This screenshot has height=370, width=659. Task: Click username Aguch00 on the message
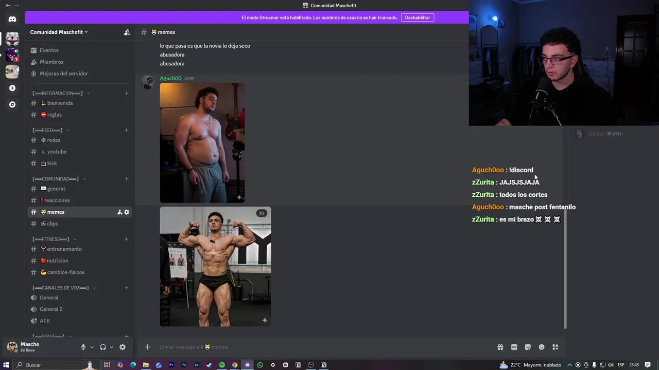pos(170,78)
